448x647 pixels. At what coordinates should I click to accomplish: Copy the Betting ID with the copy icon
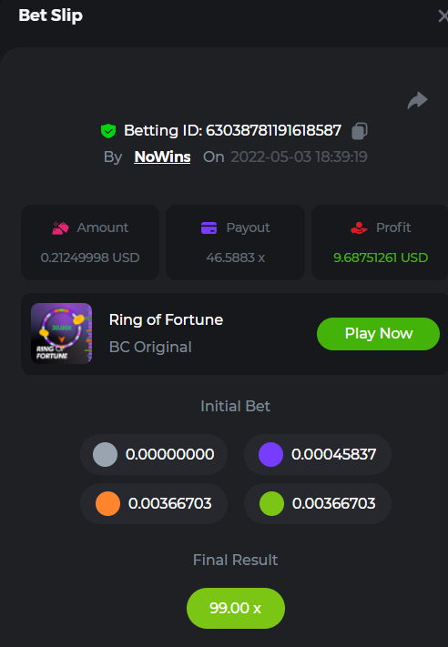tap(360, 131)
